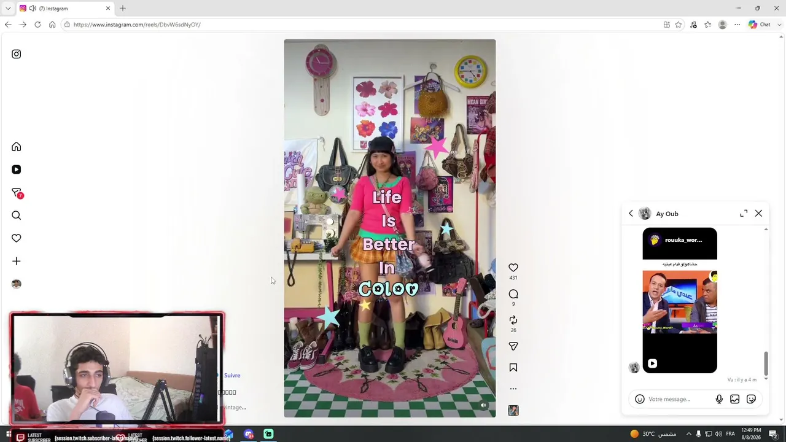Go forward in browser history
Image resolution: width=786 pixels, height=442 pixels.
23,25
